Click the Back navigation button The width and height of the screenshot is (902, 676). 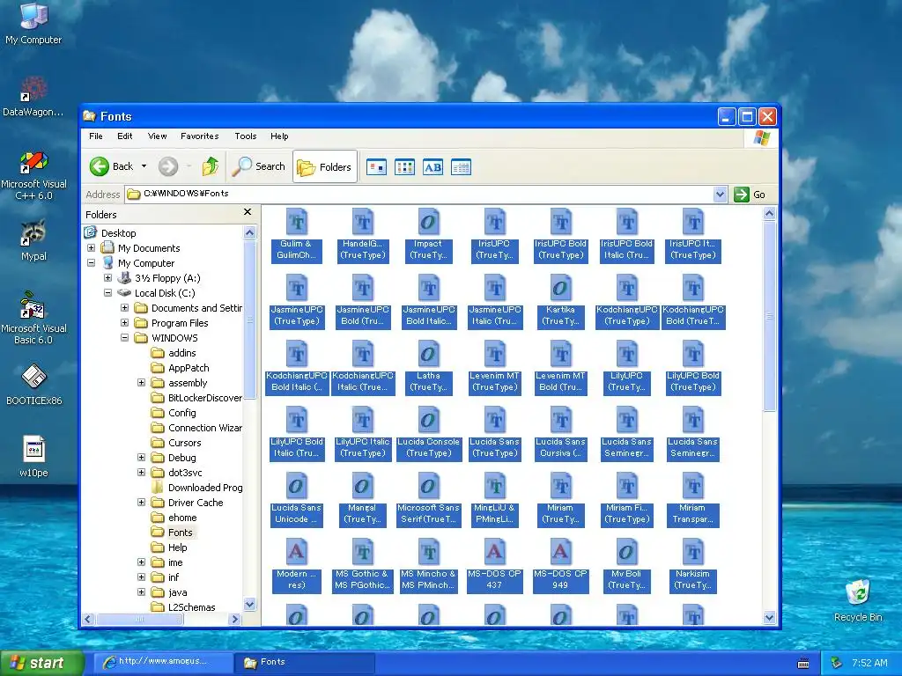[x=112, y=166]
